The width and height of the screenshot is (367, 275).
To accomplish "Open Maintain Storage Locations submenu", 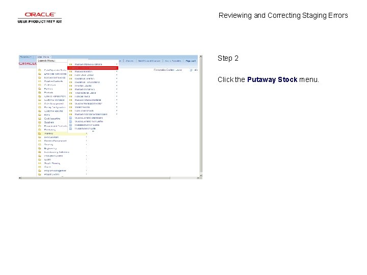I will pos(88,64).
